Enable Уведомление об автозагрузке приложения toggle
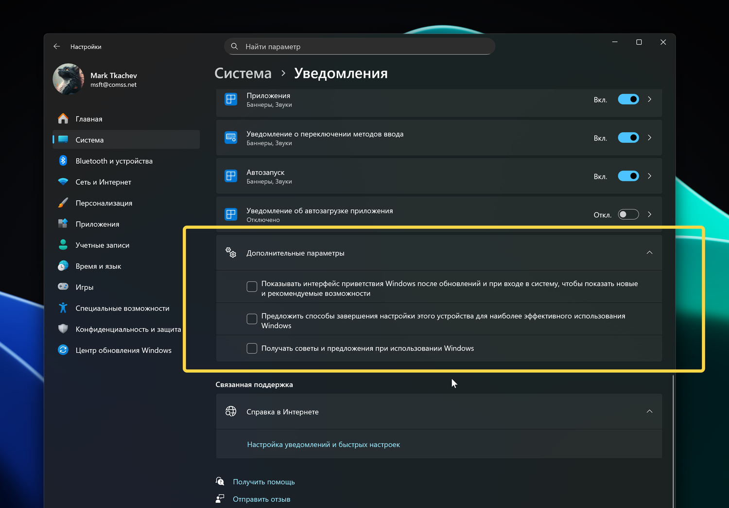729x508 pixels. pyautogui.click(x=628, y=214)
